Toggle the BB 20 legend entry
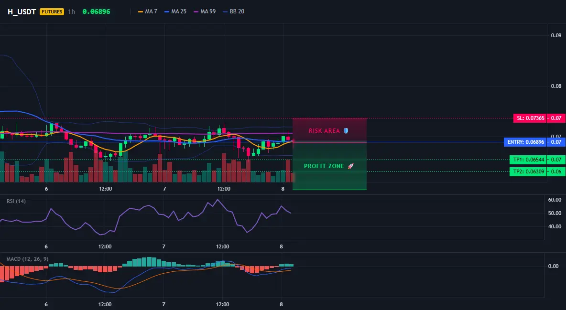 234,11
